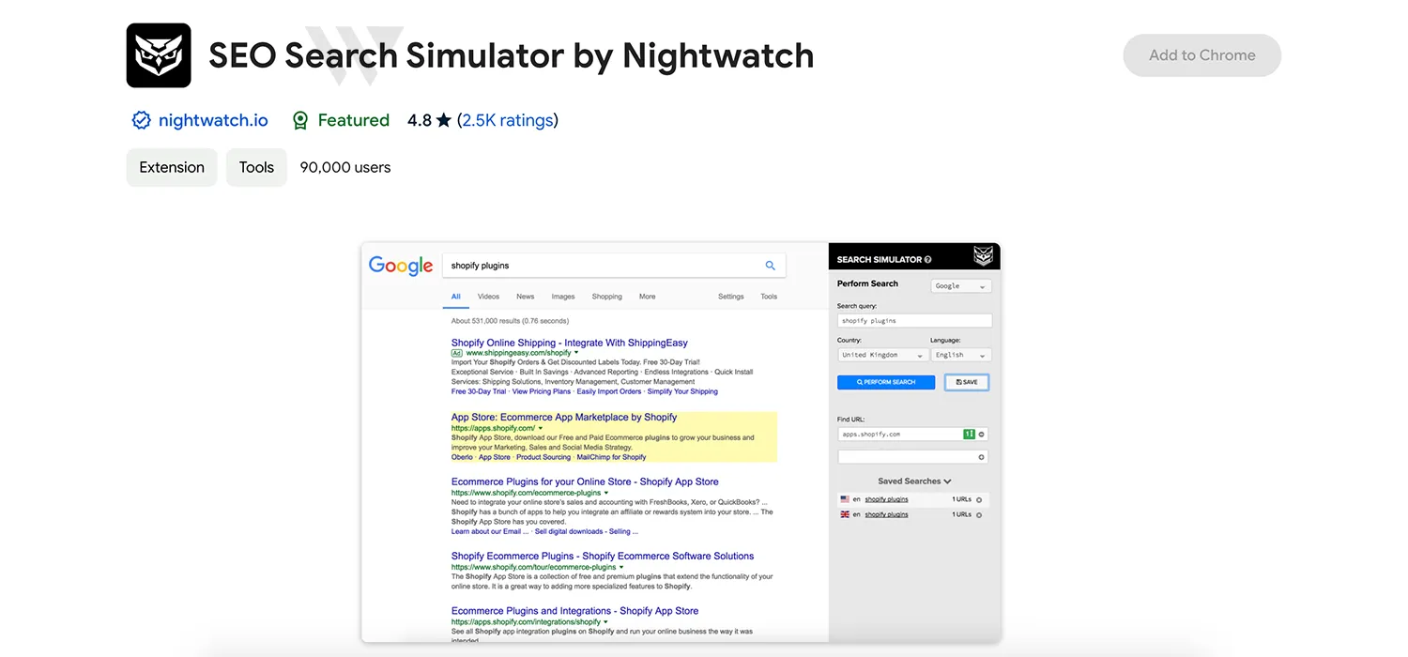Click the '90,000 users' text
1408x657 pixels.
point(345,167)
